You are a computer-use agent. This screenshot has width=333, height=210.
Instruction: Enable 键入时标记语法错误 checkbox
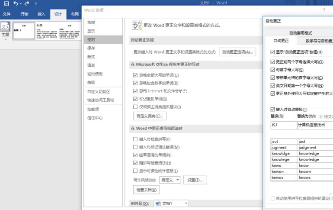coord(135,147)
